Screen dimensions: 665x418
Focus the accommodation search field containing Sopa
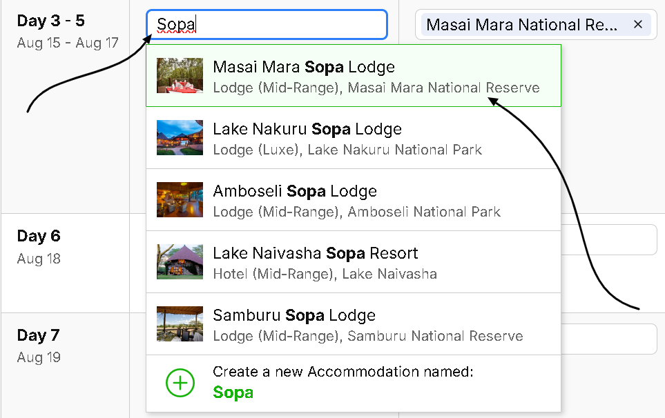pyautogui.click(x=276, y=25)
